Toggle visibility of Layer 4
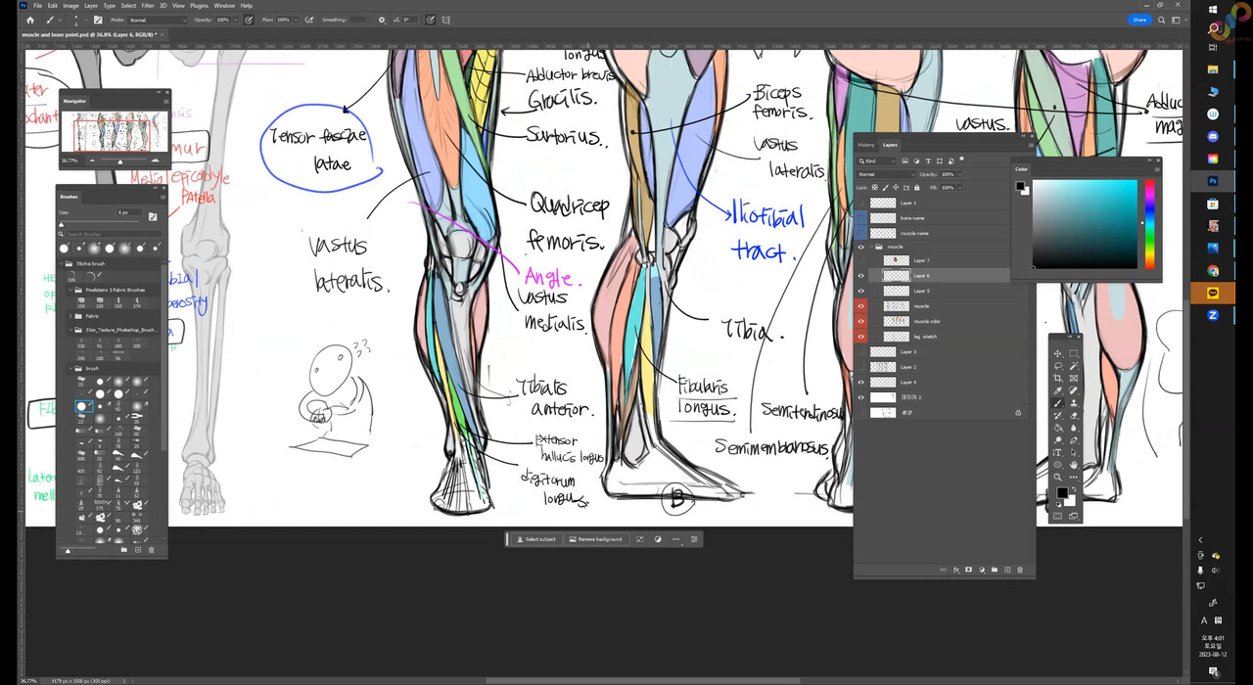This screenshot has height=685, width=1253. pyautogui.click(x=861, y=382)
